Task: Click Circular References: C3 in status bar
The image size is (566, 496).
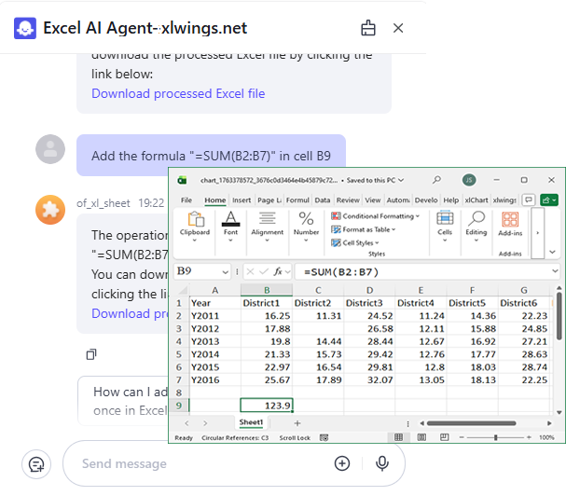Action: coord(235,437)
